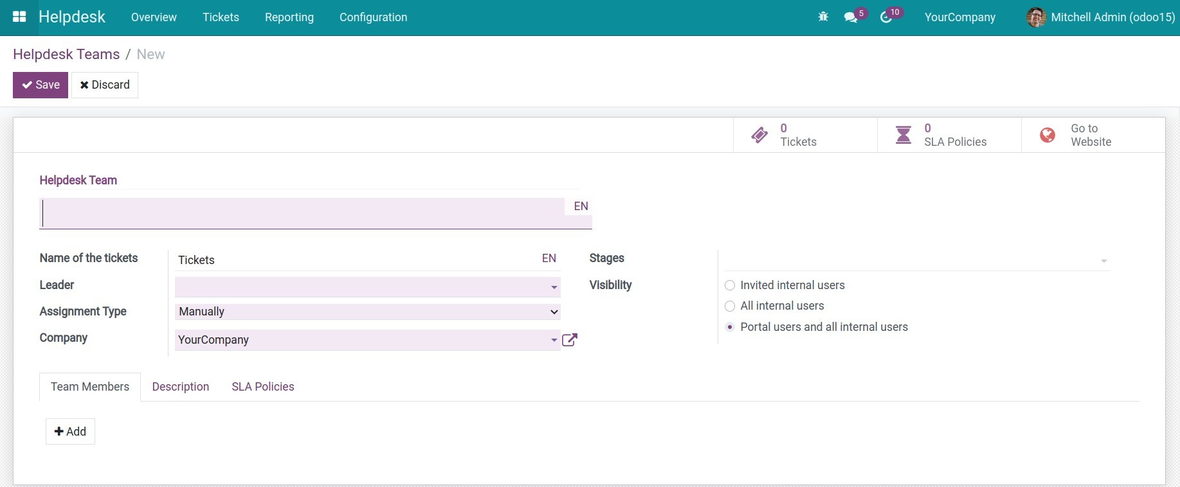Click the Save button
The width and height of the screenshot is (1180, 487).
41,85
